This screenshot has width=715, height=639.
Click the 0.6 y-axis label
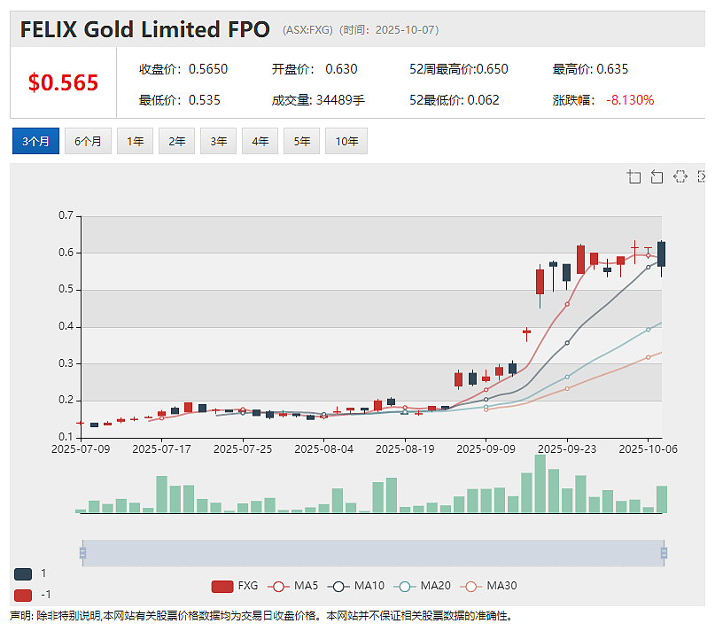(66, 253)
